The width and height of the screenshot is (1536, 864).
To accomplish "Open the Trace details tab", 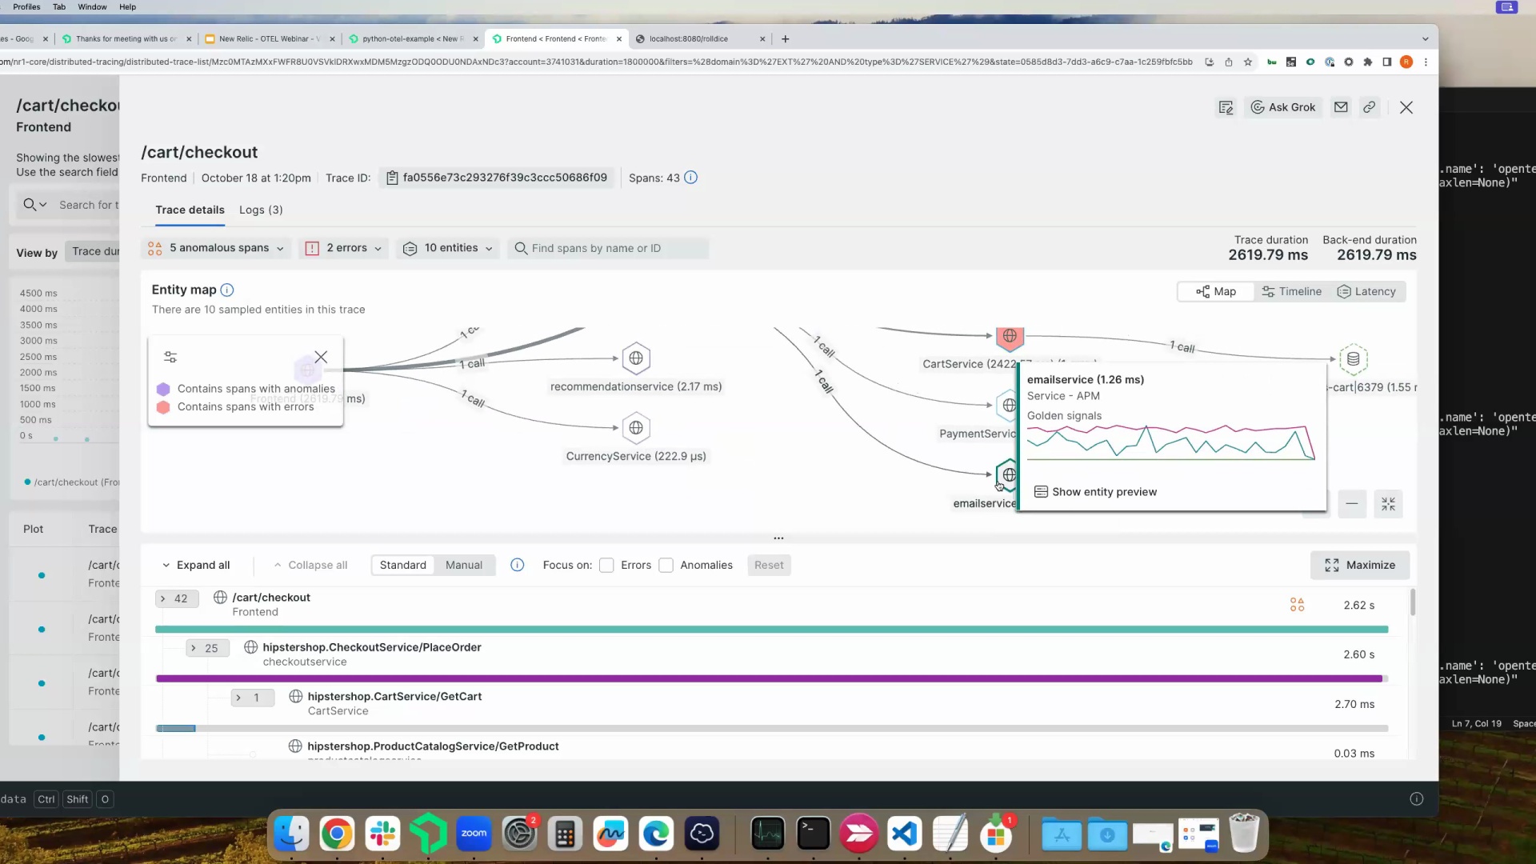I will coord(190,210).
